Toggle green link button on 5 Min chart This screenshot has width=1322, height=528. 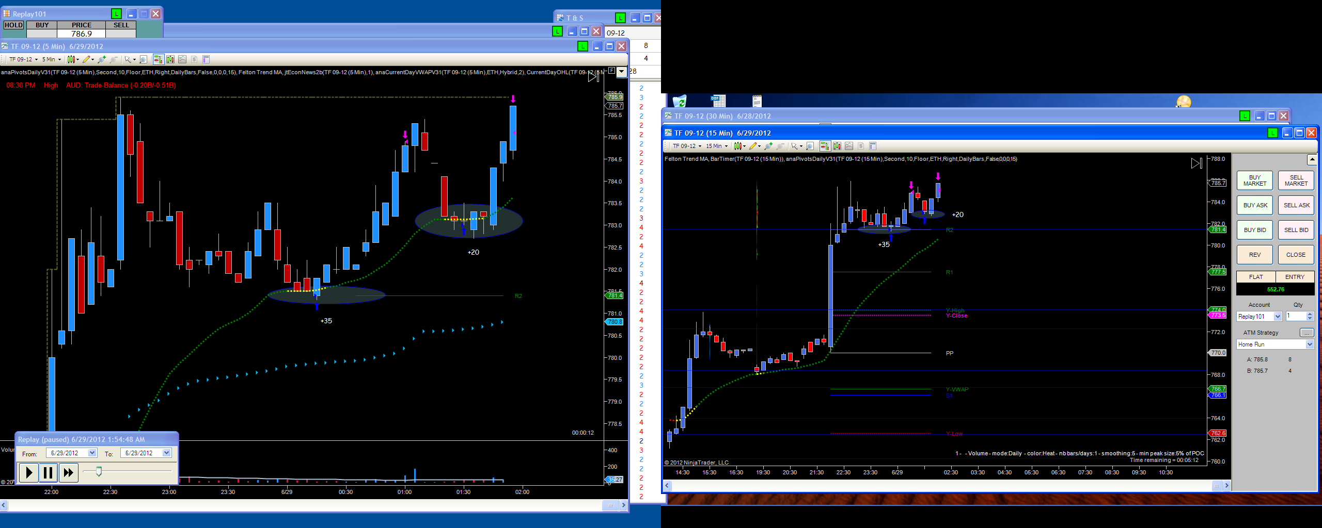(583, 46)
